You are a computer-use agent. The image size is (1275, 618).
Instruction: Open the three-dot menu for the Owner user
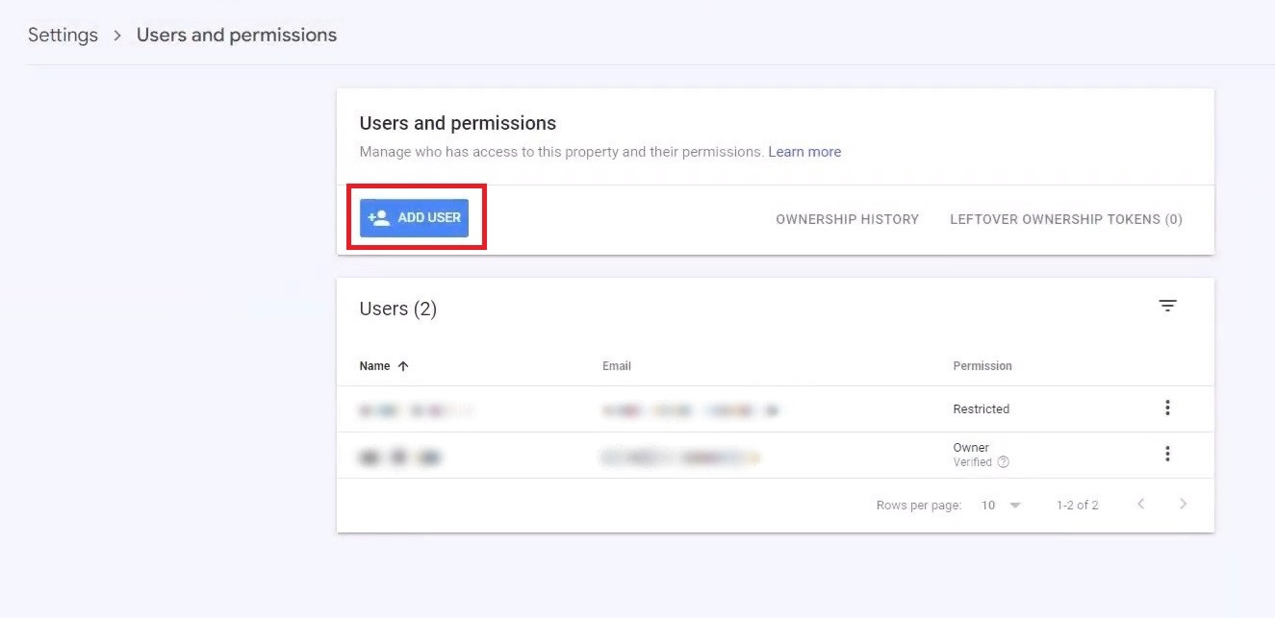tap(1167, 453)
